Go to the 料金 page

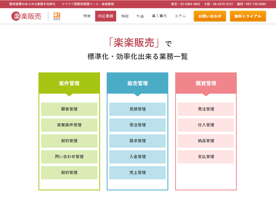(x=140, y=16)
